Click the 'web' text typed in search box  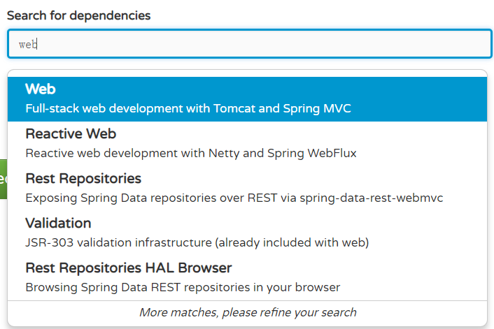coord(27,44)
